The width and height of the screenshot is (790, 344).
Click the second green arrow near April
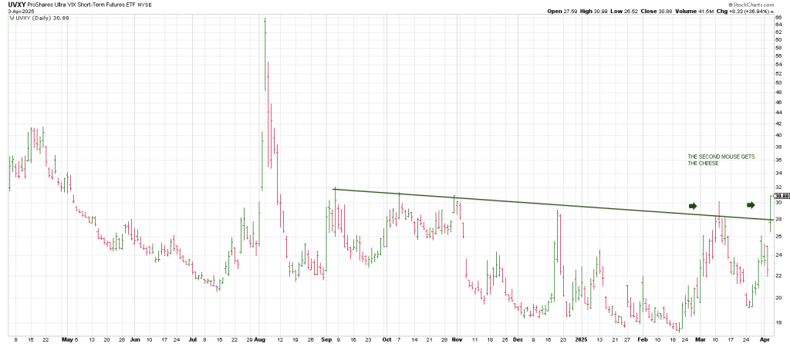pyautogui.click(x=750, y=204)
